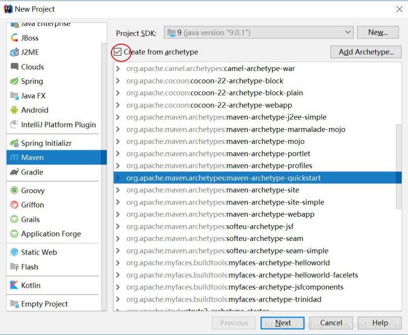Expand camel-archetype-war entry

(118, 68)
